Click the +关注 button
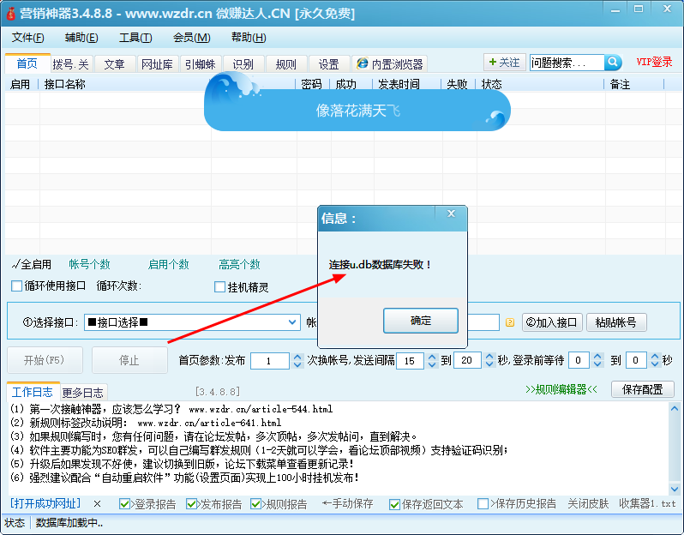The width and height of the screenshot is (684, 535). (x=504, y=63)
